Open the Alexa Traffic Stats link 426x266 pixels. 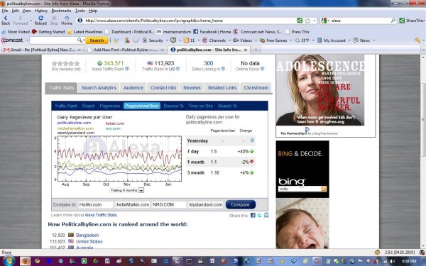coord(101,215)
